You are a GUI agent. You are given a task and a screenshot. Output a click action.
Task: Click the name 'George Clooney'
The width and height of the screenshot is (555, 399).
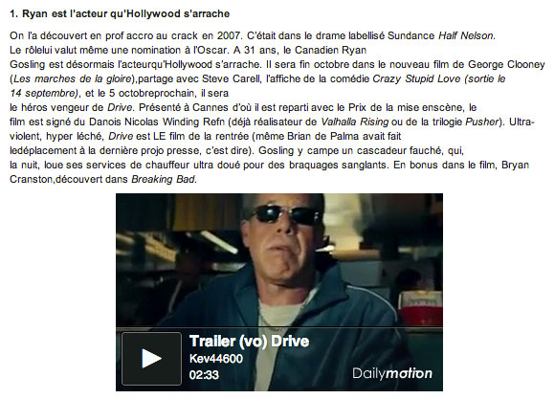[x=506, y=64]
